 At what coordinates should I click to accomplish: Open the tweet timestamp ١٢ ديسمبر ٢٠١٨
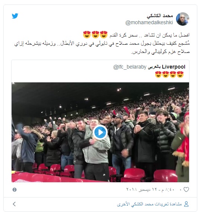coord(150,190)
